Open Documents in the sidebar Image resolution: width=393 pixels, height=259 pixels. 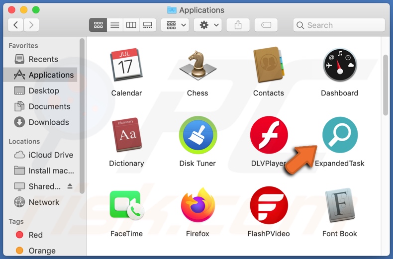40,106
